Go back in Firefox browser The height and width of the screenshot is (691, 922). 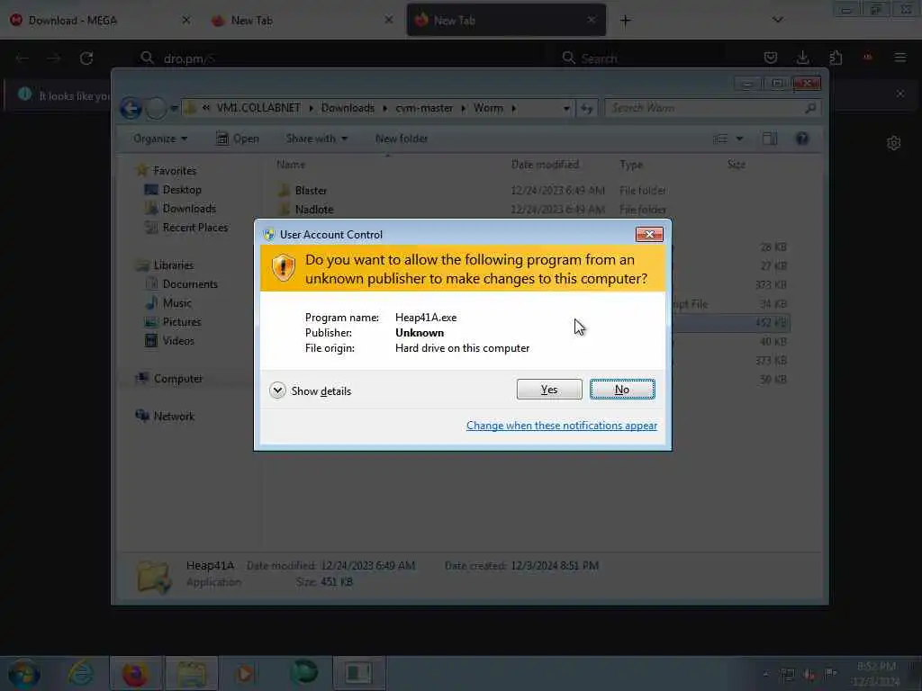tap(23, 58)
